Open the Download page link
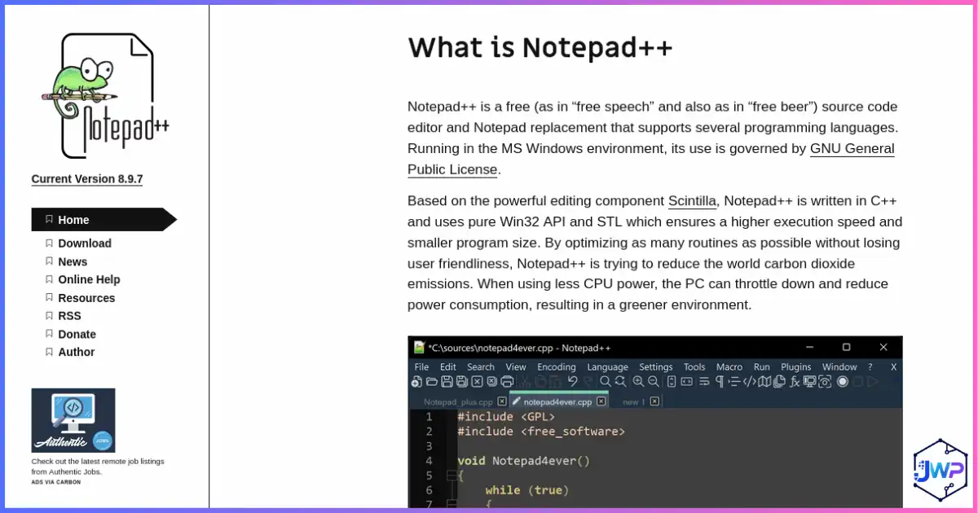This screenshot has height=513, width=978. tap(85, 243)
